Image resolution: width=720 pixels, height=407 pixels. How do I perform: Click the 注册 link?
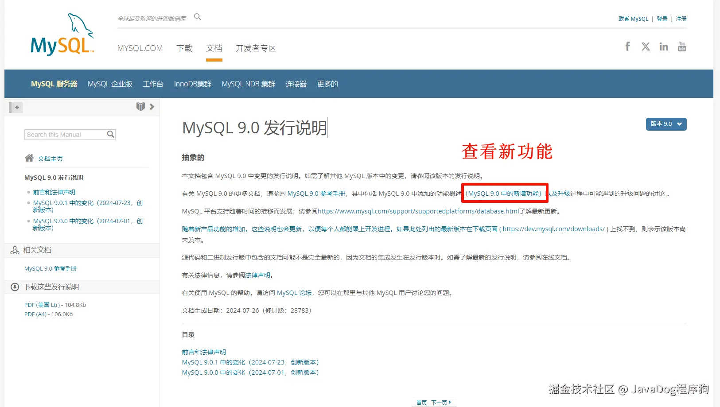coord(681,19)
